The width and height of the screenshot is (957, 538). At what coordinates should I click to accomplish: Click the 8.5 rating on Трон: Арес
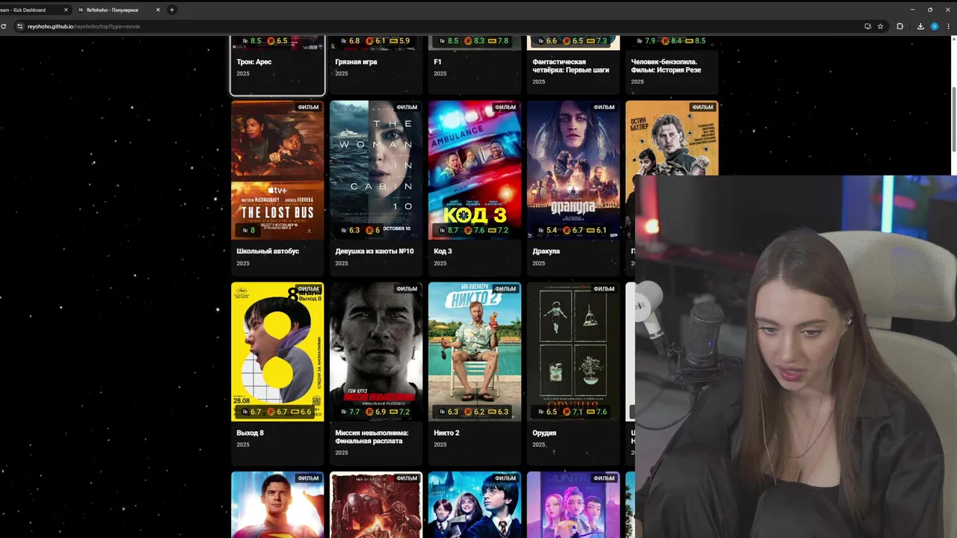click(x=256, y=41)
